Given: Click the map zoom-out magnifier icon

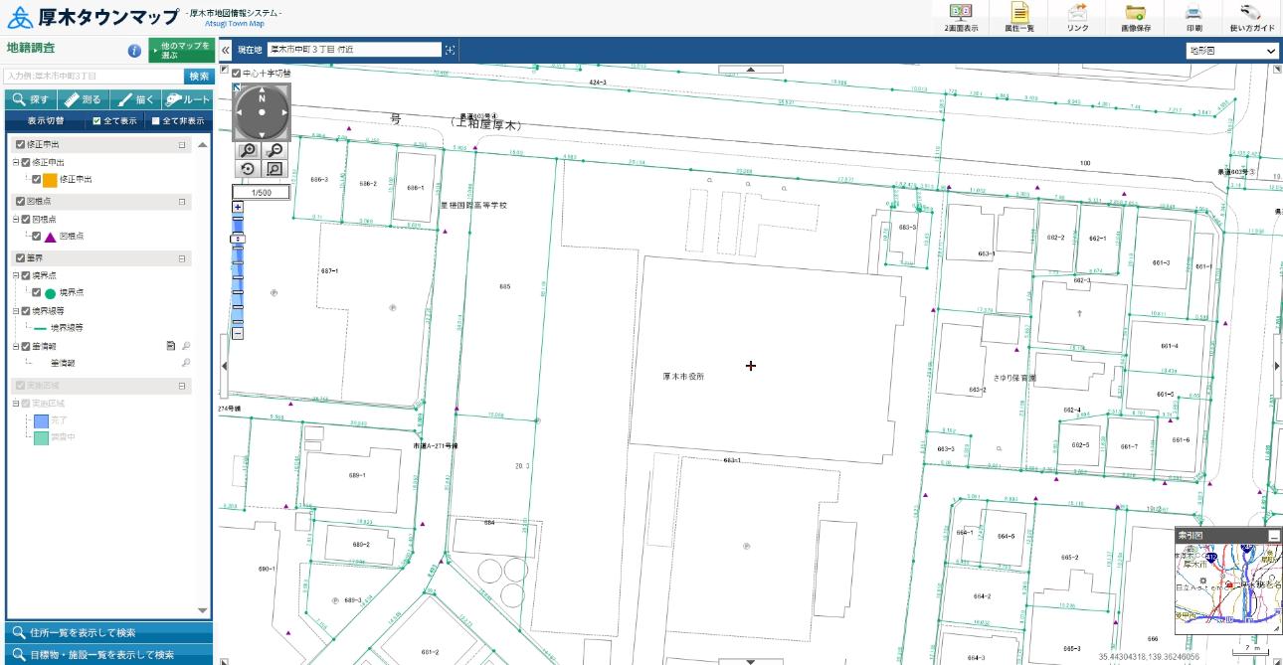Looking at the screenshot, I should pyautogui.click(x=275, y=150).
